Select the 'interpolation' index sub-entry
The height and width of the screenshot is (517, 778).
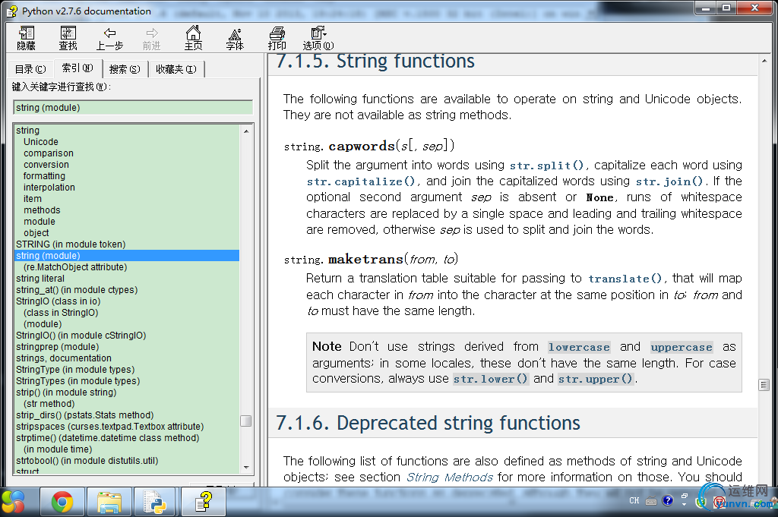(49, 188)
